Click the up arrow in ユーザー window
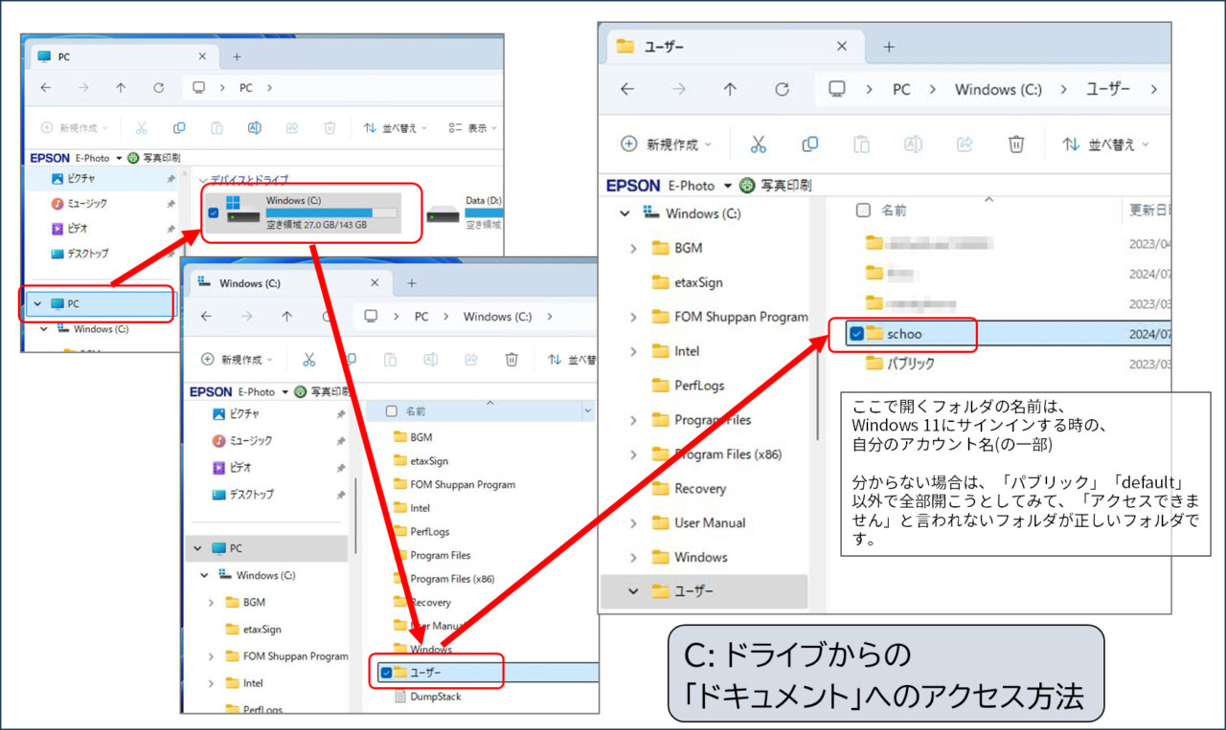This screenshot has height=730, width=1226. coord(731,89)
